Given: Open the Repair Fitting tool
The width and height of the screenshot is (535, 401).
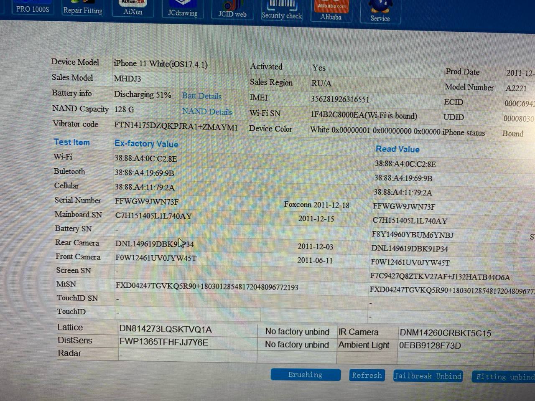Looking at the screenshot, I should pos(82,9).
